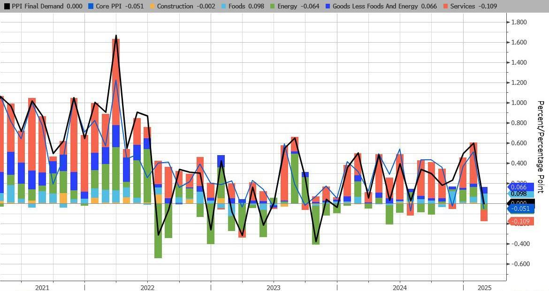Click the 2025 year label on x-axis
The width and height of the screenshot is (549, 291).
click(x=483, y=287)
